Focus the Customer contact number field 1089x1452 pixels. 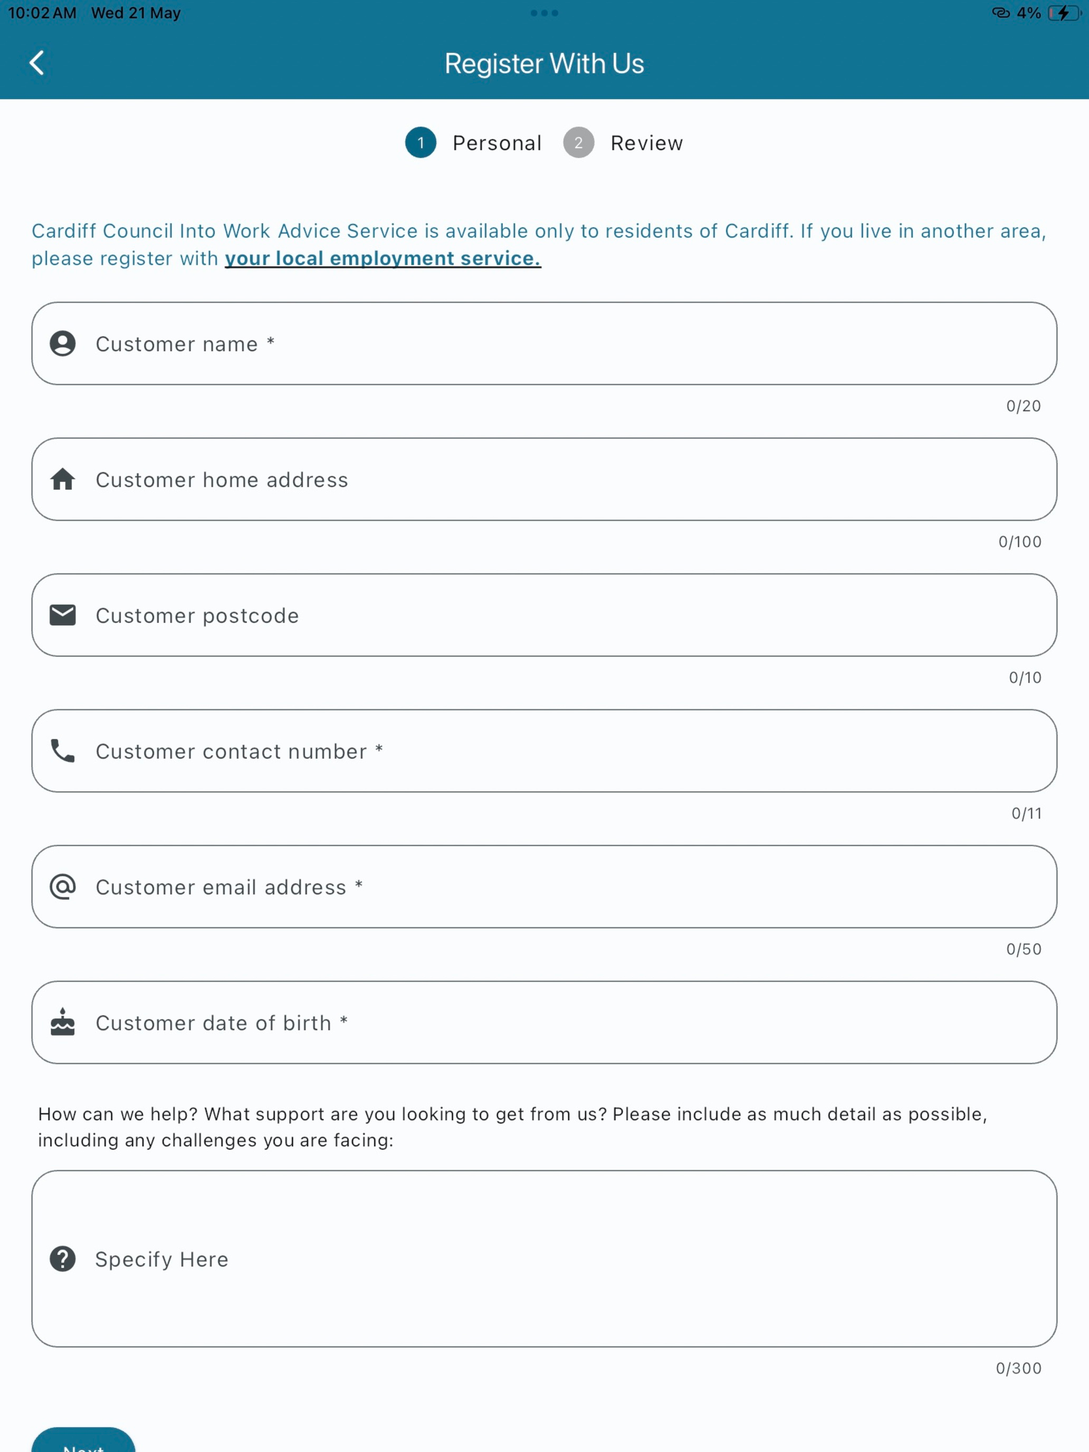pos(544,750)
